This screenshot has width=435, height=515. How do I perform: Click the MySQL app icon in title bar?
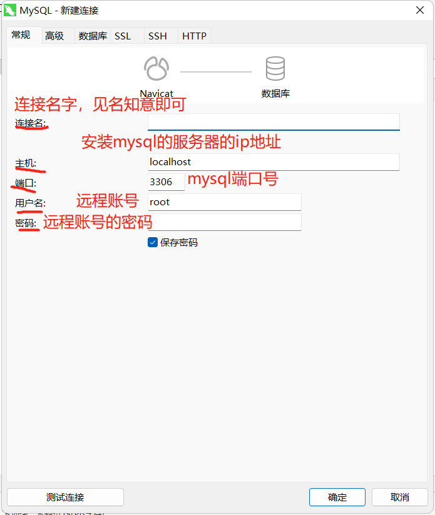(x=10, y=10)
